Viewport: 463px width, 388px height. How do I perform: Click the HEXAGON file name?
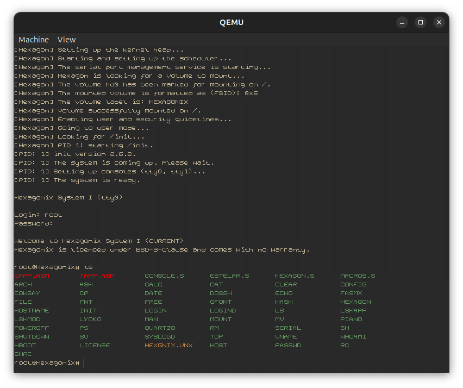356,302
